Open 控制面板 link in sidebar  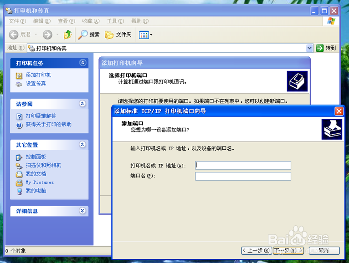36,157
